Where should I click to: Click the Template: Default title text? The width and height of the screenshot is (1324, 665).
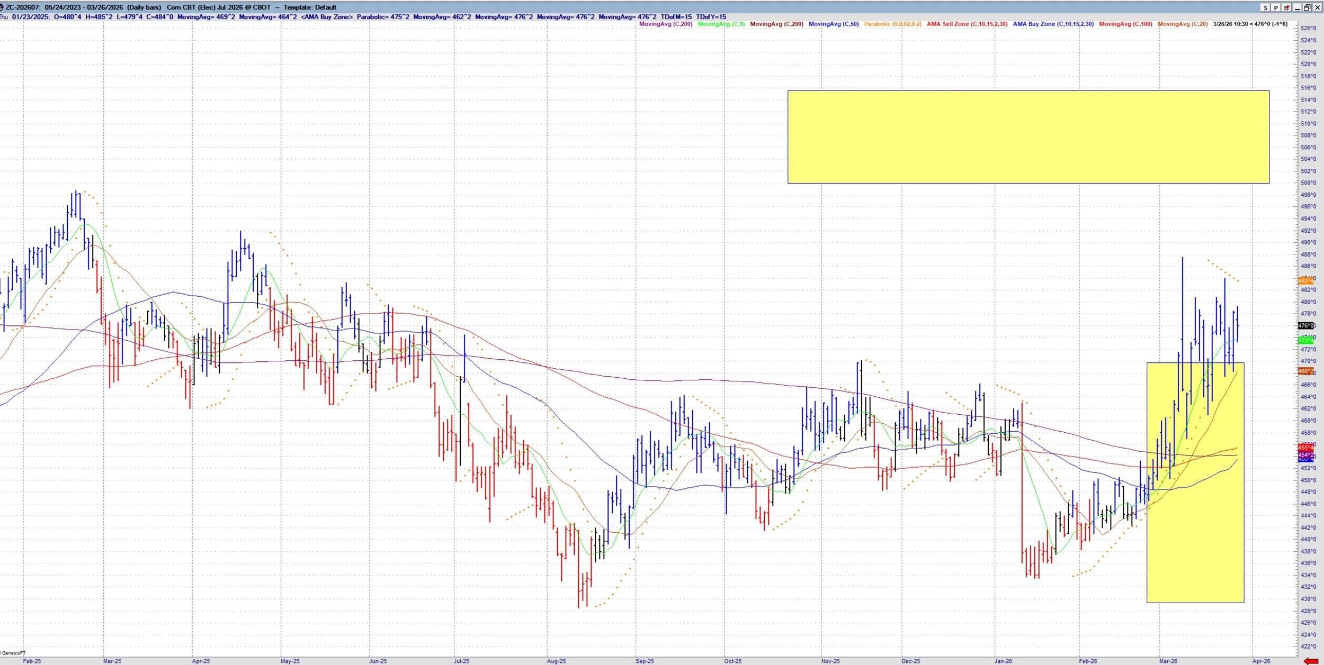[310, 7]
